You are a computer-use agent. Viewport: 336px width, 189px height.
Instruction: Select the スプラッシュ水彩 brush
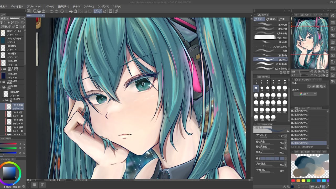271,46
